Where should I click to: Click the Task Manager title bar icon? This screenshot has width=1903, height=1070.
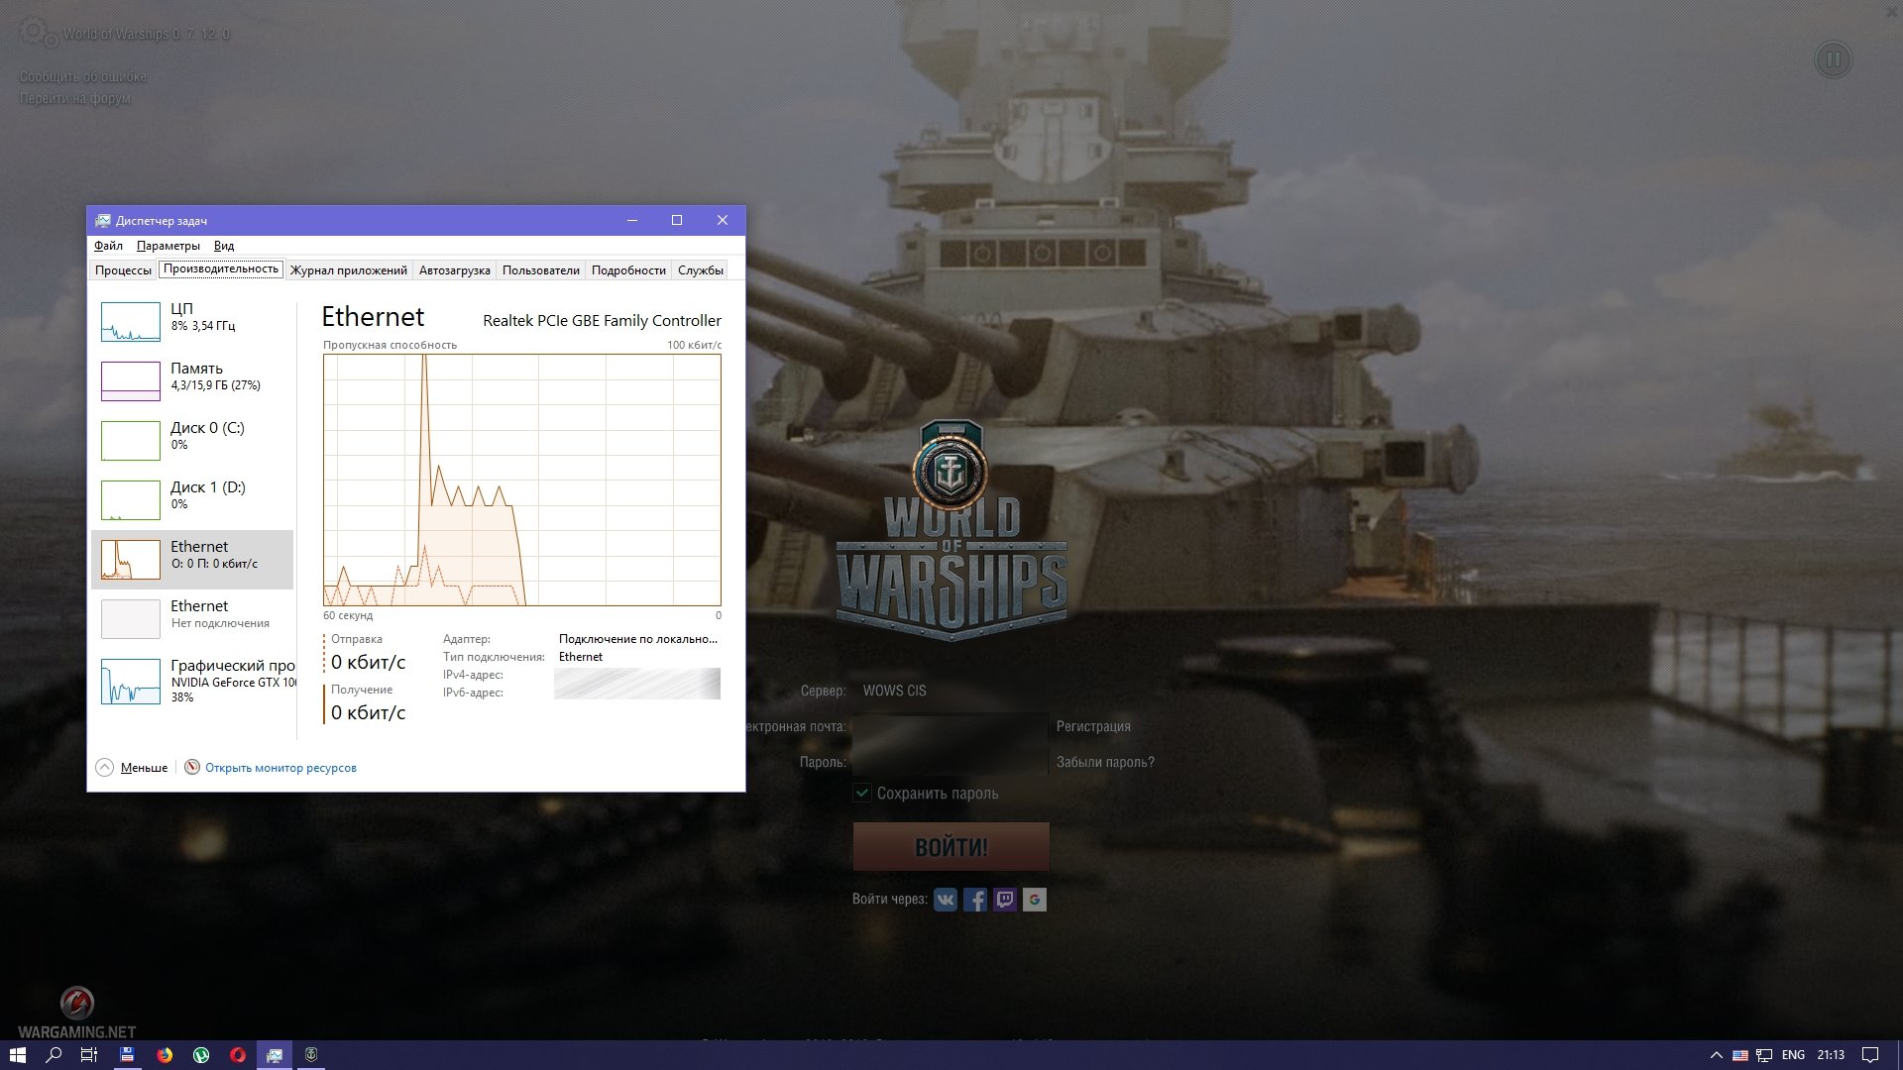click(x=102, y=220)
